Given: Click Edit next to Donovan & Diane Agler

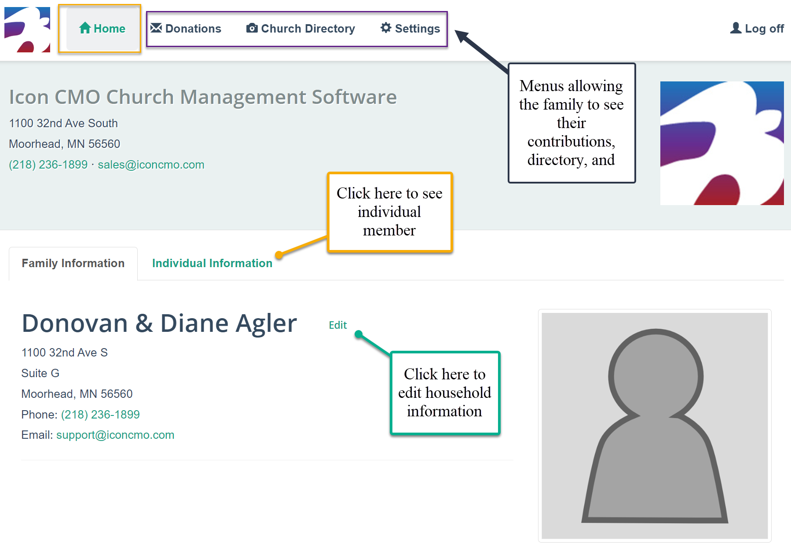Looking at the screenshot, I should pos(338,325).
